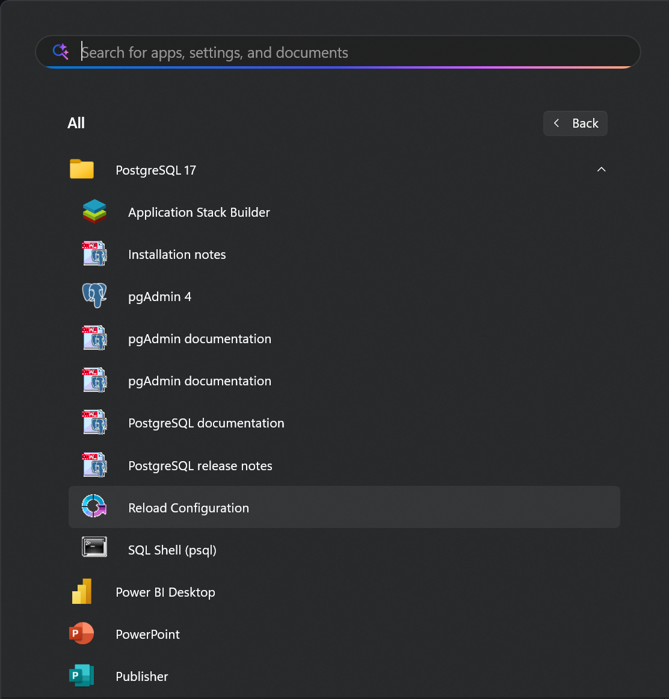669x699 pixels.
Task: Open PostgreSQL release notes entry
Action: click(200, 466)
